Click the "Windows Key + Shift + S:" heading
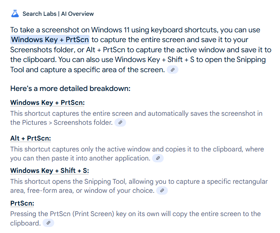 pos(50,171)
